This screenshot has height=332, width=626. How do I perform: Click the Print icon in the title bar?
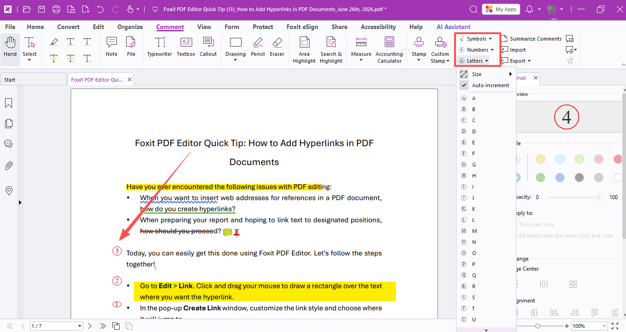56,9
